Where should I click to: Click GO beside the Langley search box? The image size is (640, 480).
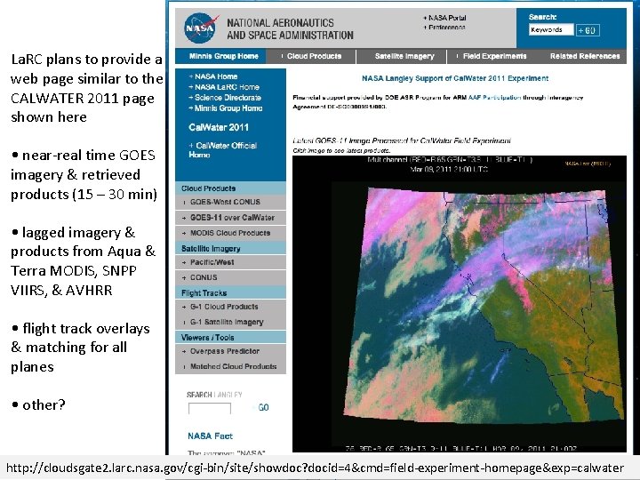click(x=263, y=407)
